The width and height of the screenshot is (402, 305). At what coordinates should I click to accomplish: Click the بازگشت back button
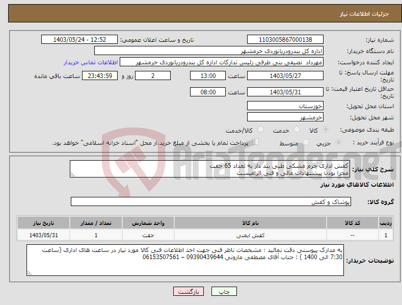[x=189, y=292]
